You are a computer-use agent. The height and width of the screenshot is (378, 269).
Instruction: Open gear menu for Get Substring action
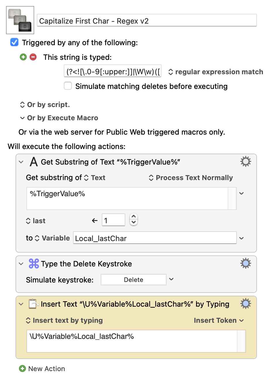[245, 162]
